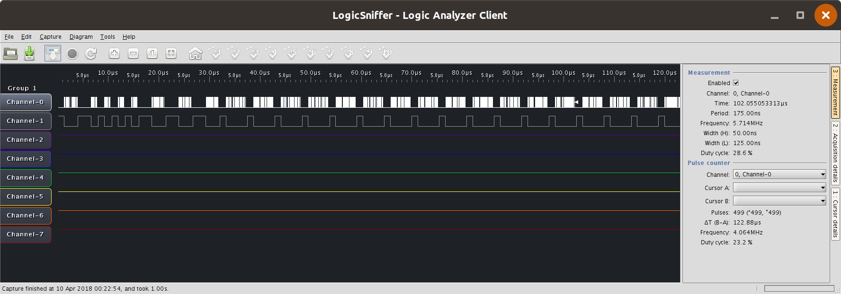Jump to cursor 1
The image size is (841, 294).
coord(215,53)
